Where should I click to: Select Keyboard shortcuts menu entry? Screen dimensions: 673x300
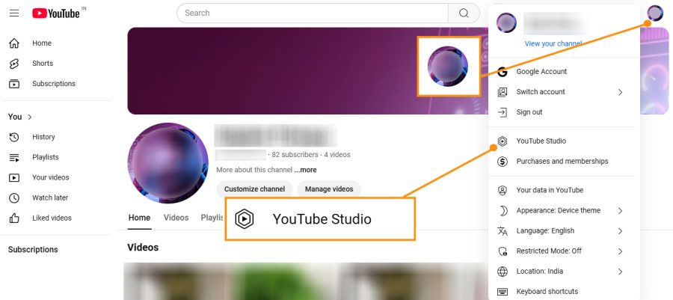[564, 292]
